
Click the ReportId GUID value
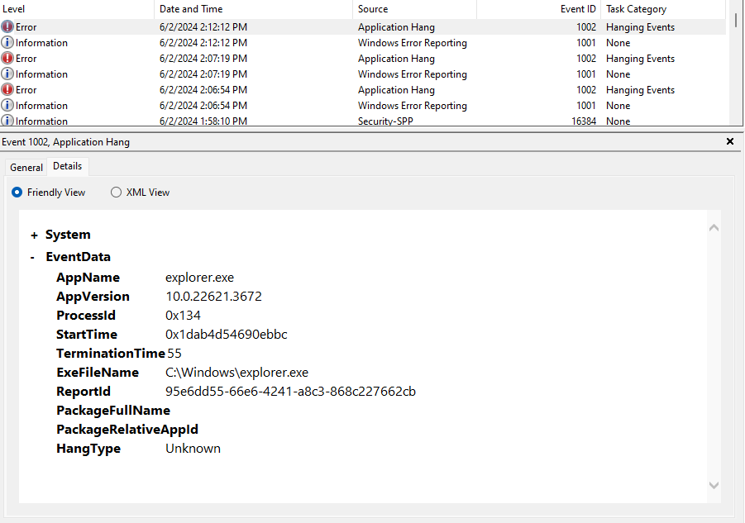290,391
